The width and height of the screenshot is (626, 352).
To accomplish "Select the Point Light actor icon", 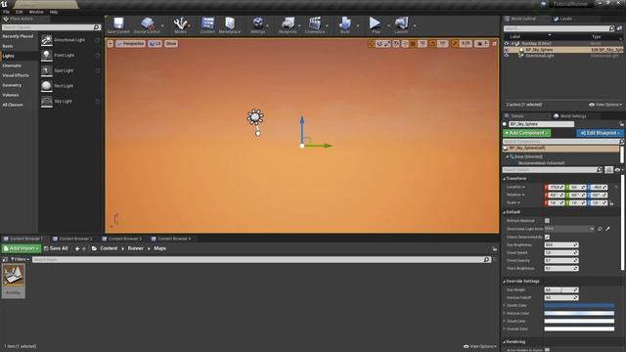I will tap(47, 55).
